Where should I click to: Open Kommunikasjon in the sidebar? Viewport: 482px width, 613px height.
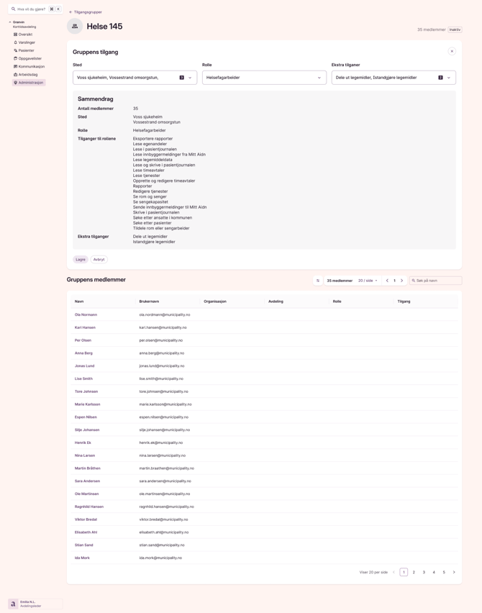pyautogui.click(x=31, y=66)
